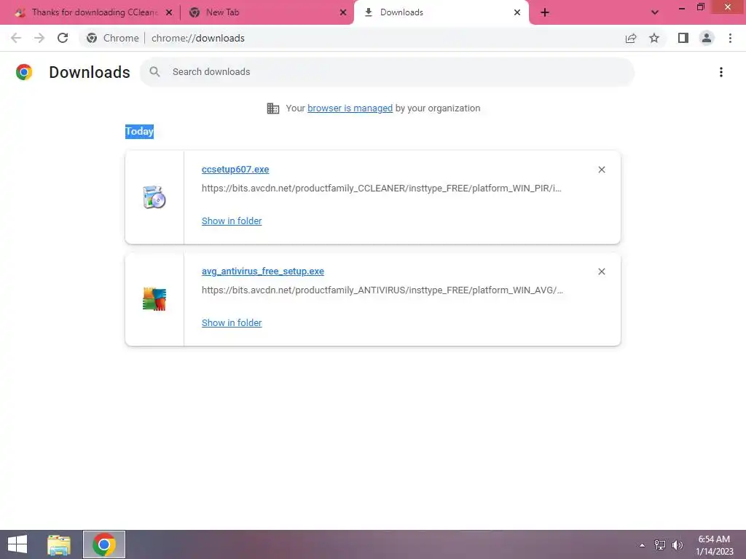
Task: Click the ccsetup607.exe installer file icon
Action: point(154,197)
